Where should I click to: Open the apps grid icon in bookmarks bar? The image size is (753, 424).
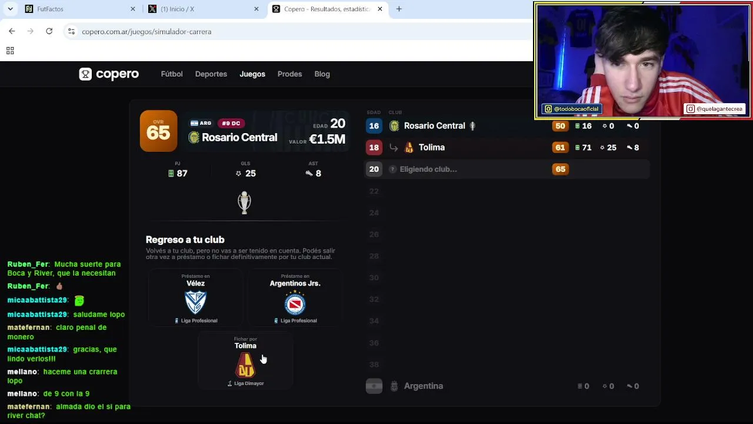10,51
